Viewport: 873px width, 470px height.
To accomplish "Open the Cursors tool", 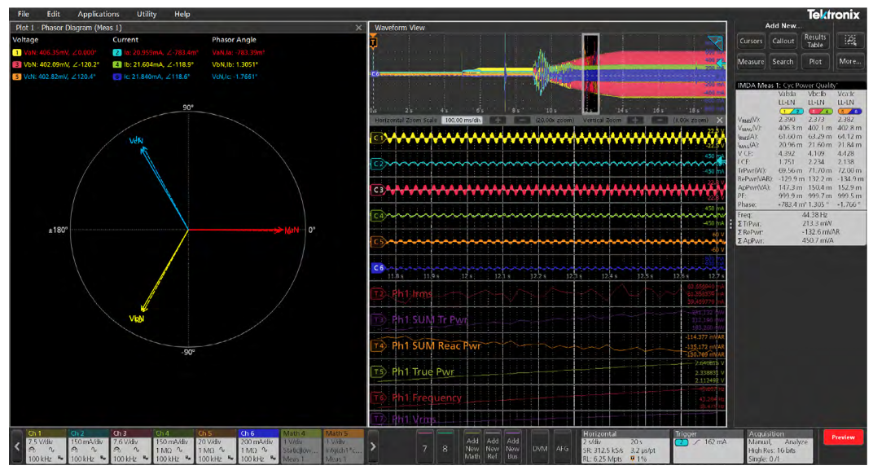I will (750, 41).
